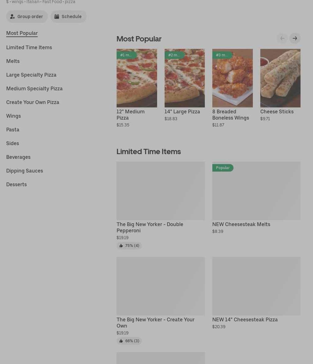Image resolution: width=313 pixels, height=364 pixels.
Task: Click the next arrow in Most Popular carousel
Action: (x=295, y=39)
